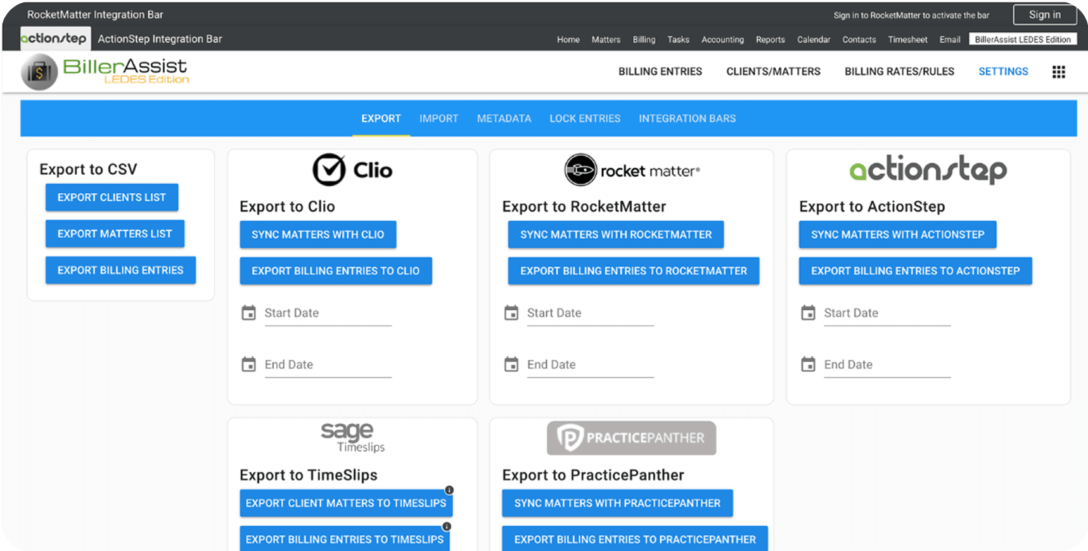Go to Billing Entries section
This screenshot has width=1088, height=551.
(660, 72)
